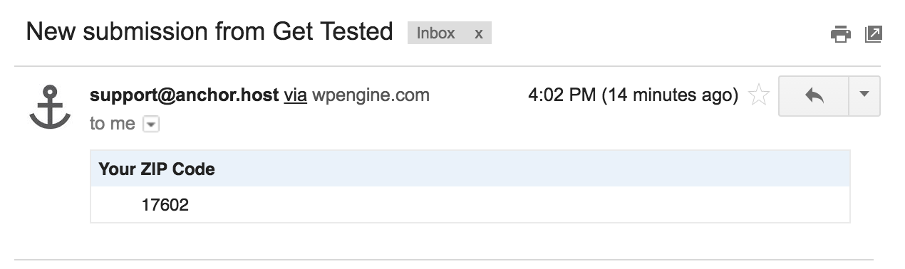Image resolution: width=905 pixels, height=269 pixels.
Task: Reply using the arrow button
Action: pos(814,95)
